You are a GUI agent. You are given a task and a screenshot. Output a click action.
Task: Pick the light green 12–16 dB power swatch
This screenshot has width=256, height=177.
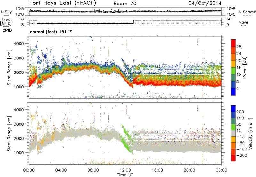point(233,71)
